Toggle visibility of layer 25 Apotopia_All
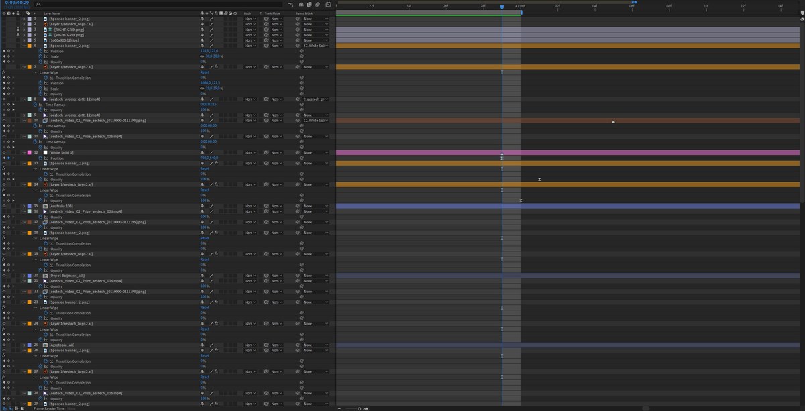Screen dimensions: 805x411 point(4,346)
